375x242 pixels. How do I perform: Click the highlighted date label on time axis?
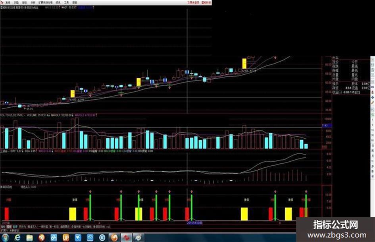[x=195, y=223]
